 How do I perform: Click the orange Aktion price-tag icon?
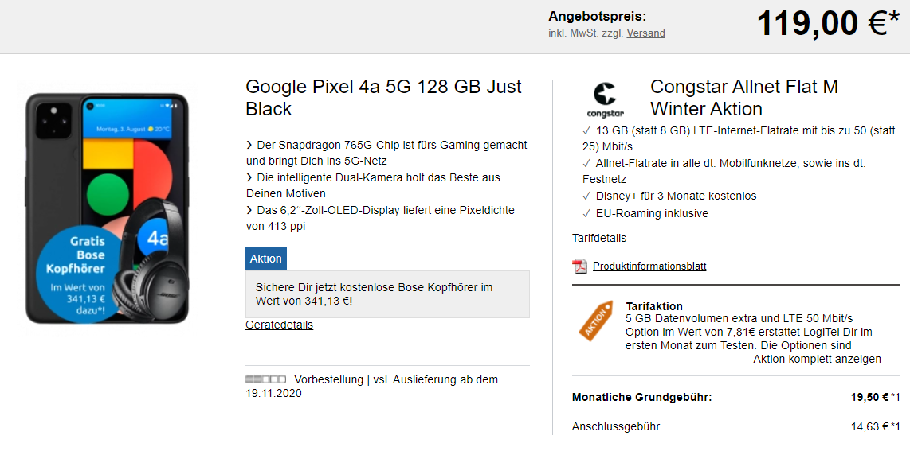coord(596,320)
